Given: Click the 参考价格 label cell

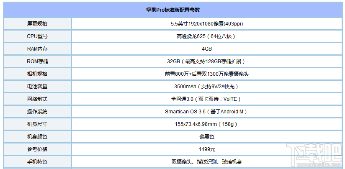Looking at the screenshot, I should click(x=37, y=149).
